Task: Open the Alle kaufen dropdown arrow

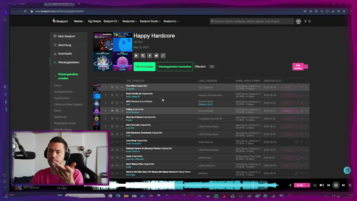Action: [306, 67]
